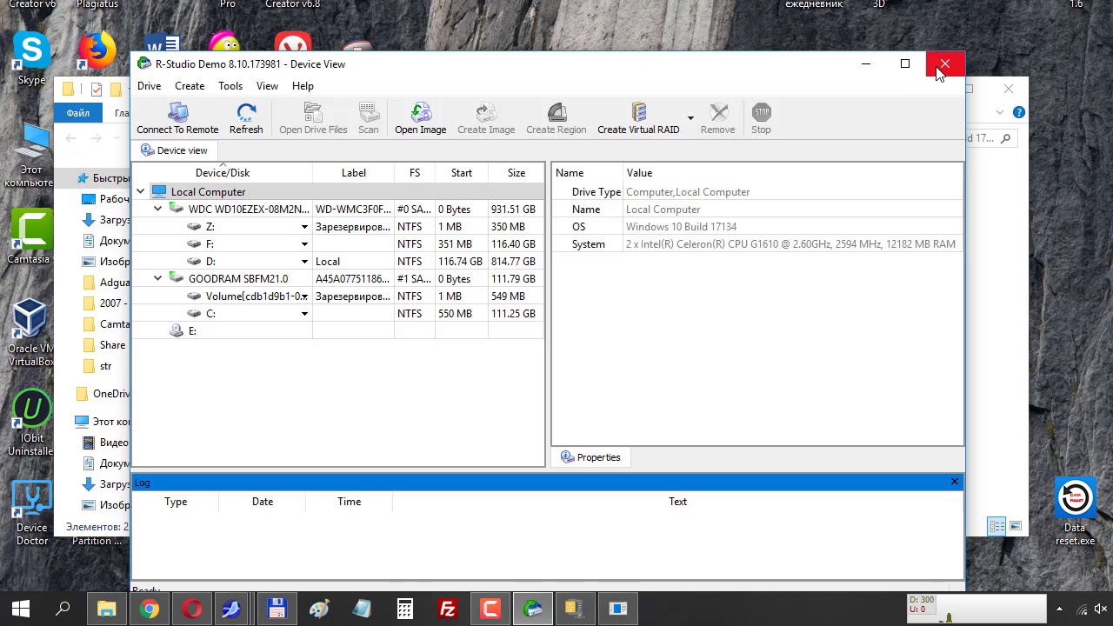
Task: Click the taskbar search magnifier
Action: point(63,609)
